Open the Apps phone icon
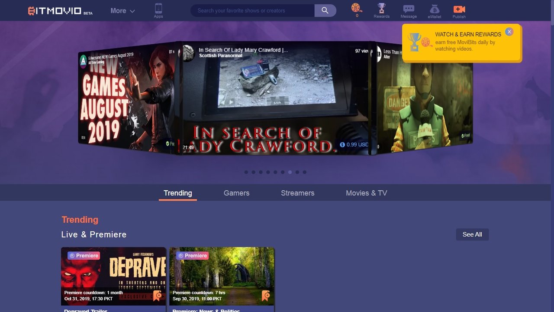The height and width of the screenshot is (312, 554). (x=158, y=10)
